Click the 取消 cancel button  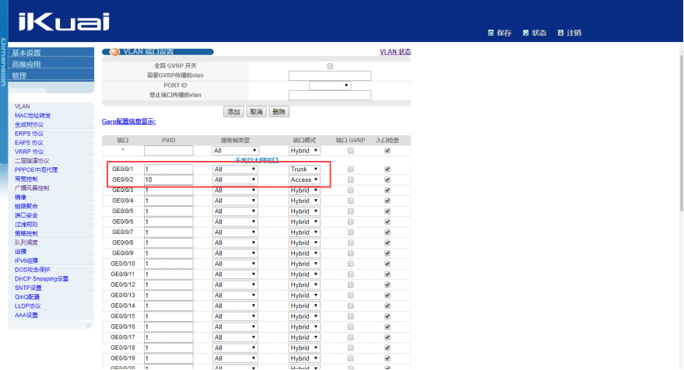256,112
